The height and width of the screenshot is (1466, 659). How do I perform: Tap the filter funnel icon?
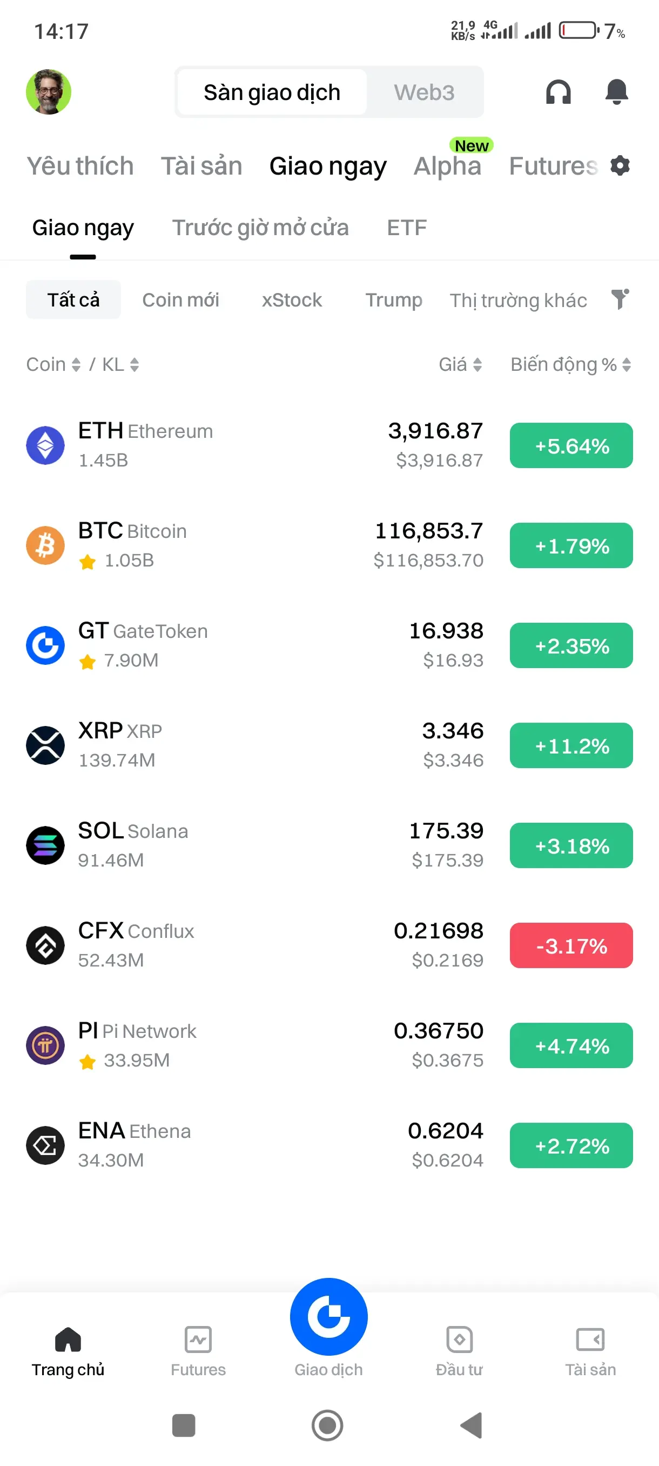coord(620,299)
